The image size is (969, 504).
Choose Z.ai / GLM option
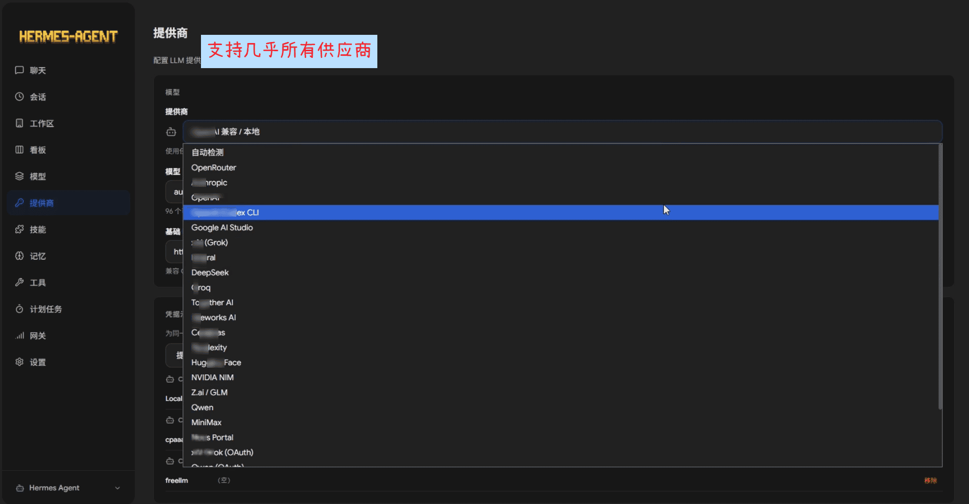point(561,392)
